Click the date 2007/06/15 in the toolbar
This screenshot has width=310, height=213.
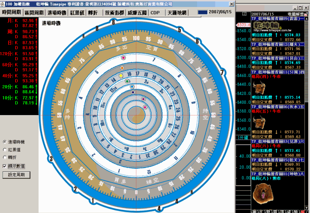coord(220,12)
